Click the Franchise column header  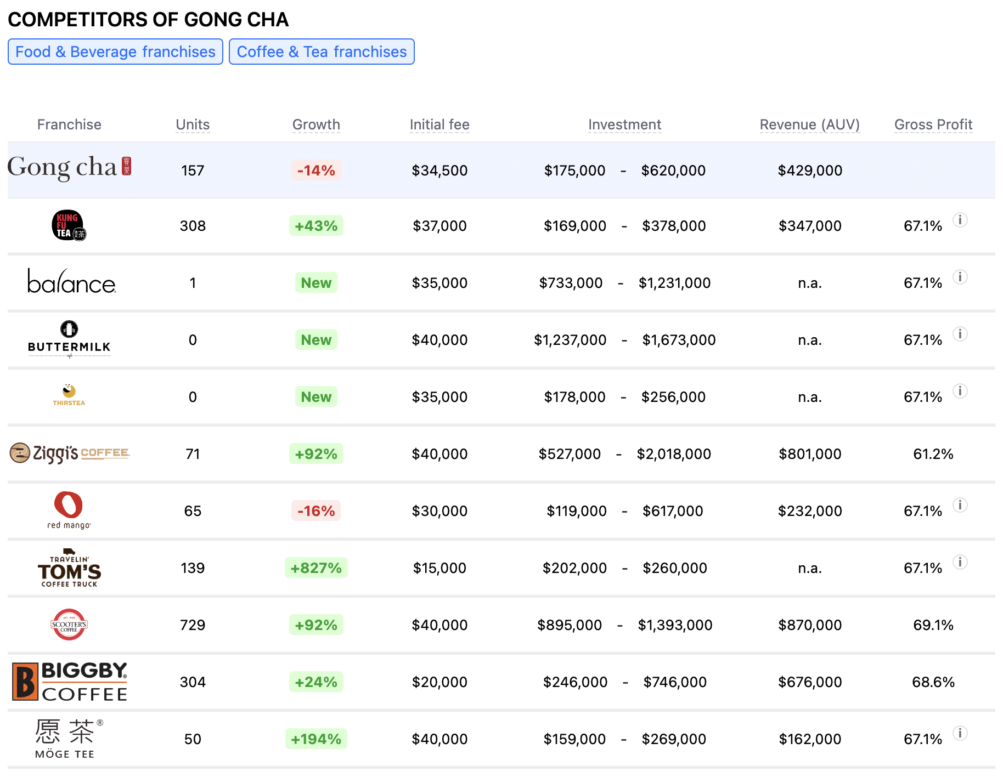[69, 124]
